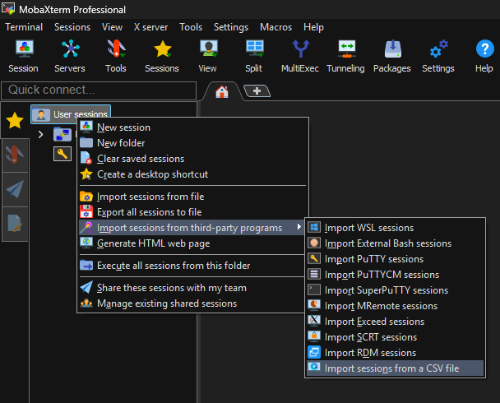This screenshot has height=403, width=500.
Task: Choose New session from context menu
Action: tap(192, 127)
